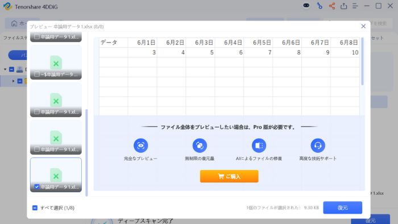Select the highlighted checked file thumbnail
Image resolution: width=398 pixels, height=224 pixels.
56,175
